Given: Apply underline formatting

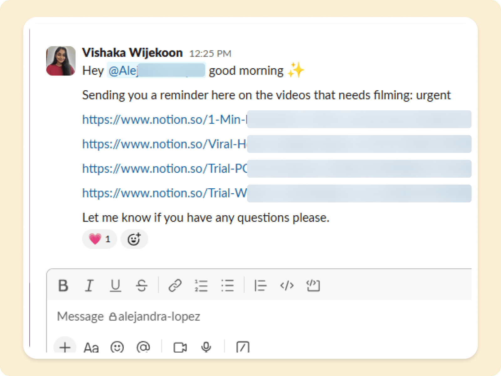Looking at the screenshot, I should click(116, 285).
